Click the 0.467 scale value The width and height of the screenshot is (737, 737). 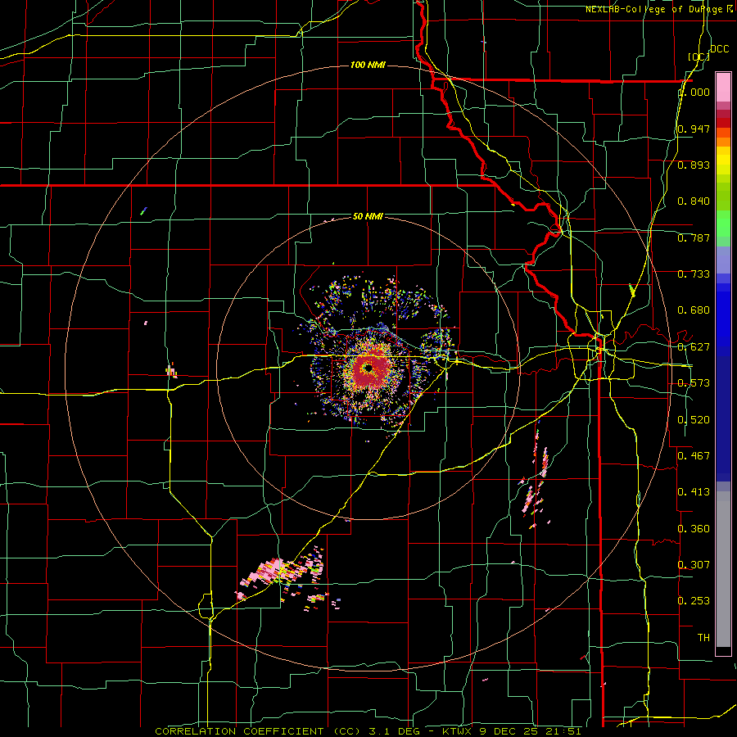694,456
